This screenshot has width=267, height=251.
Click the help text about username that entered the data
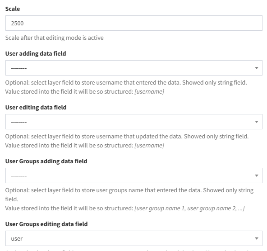(126, 83)
